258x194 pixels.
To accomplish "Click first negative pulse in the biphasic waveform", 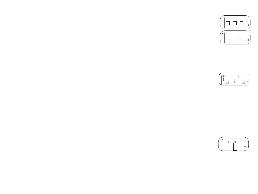I will [231, 42].
